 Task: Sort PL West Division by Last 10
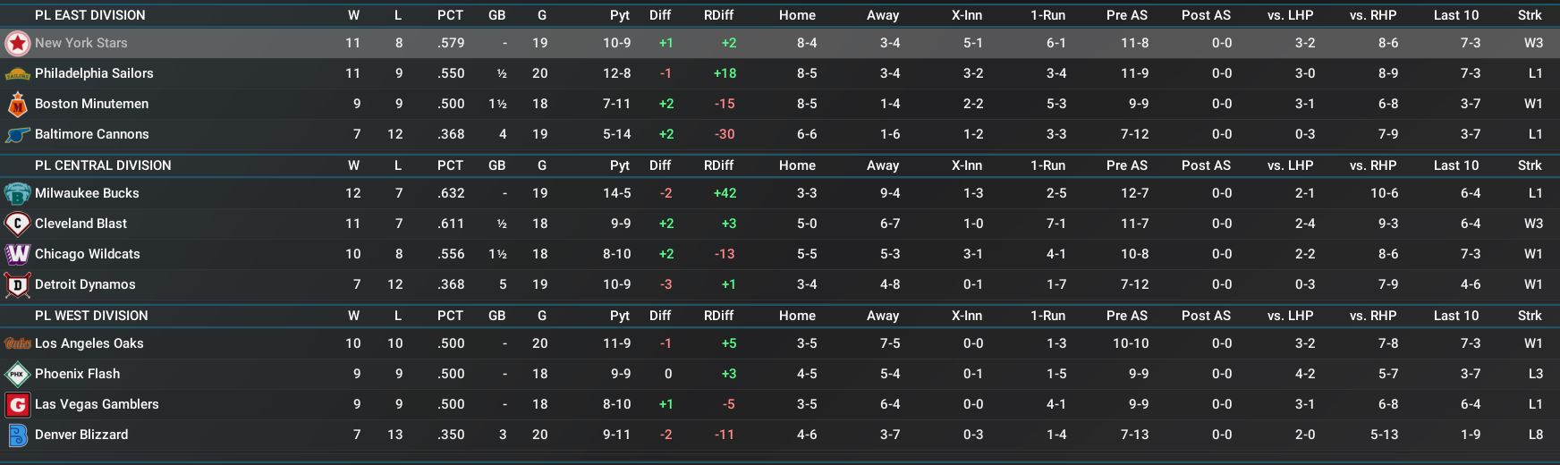(1455, 316)
